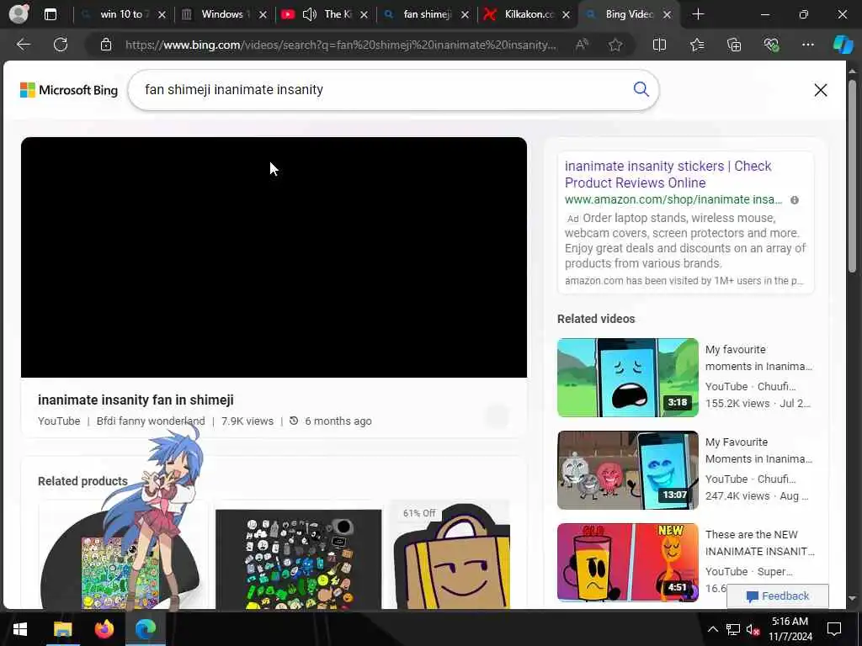Click the address bar URL
This screenshot has width=862, height=646.
(x=341, y=45)
